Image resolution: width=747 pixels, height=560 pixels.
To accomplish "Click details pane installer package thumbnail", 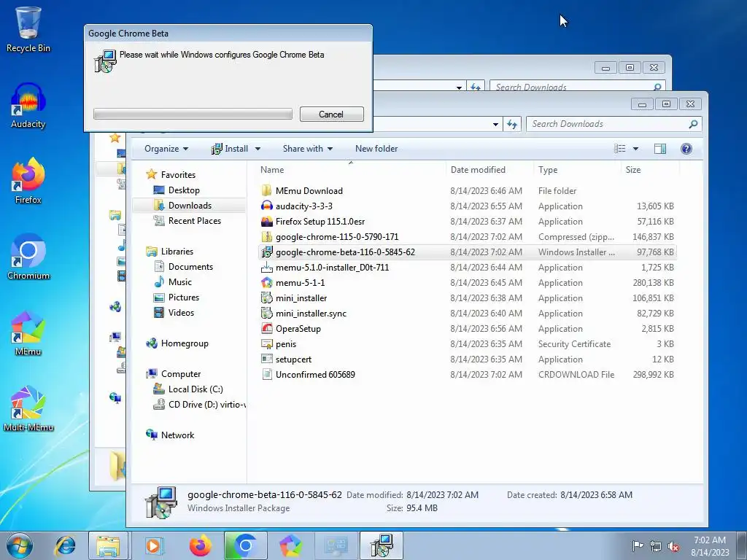I will coord(161,502).
